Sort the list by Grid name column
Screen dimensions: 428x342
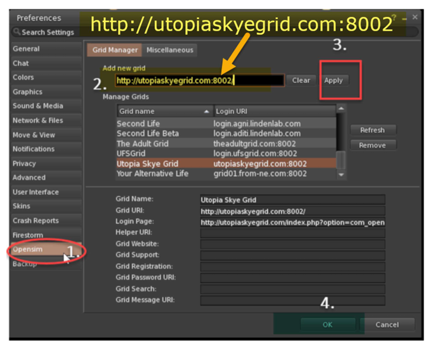(x=165, y=111)
